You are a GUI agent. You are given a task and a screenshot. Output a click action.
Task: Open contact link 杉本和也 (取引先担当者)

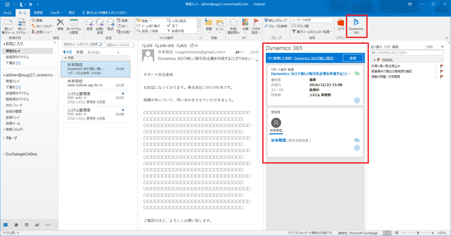(278, 140)
